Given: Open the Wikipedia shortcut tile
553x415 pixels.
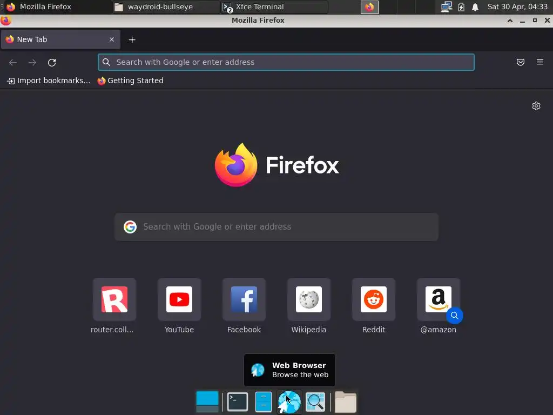Looking at the screenshot, I should [309, 299].
